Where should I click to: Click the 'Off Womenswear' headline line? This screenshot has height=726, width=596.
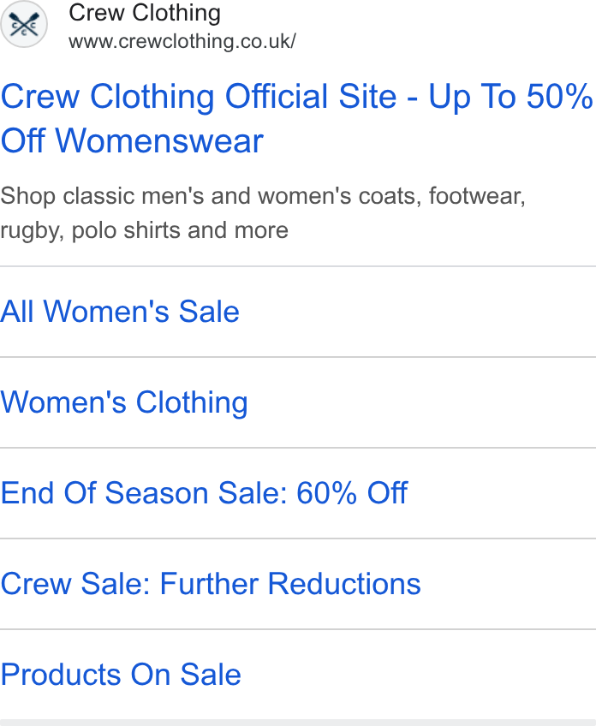click(132, 140)
